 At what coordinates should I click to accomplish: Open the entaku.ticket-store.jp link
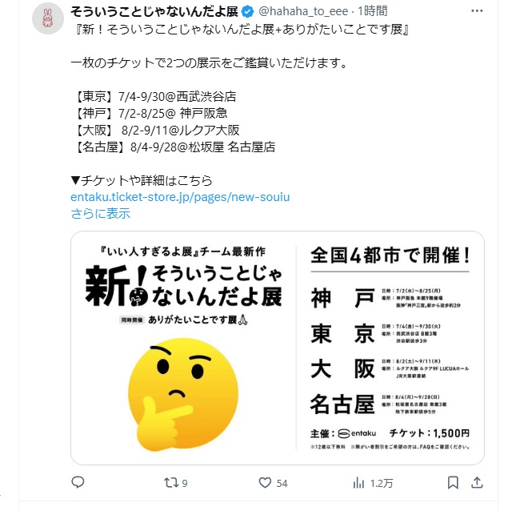tap(180, 197)
